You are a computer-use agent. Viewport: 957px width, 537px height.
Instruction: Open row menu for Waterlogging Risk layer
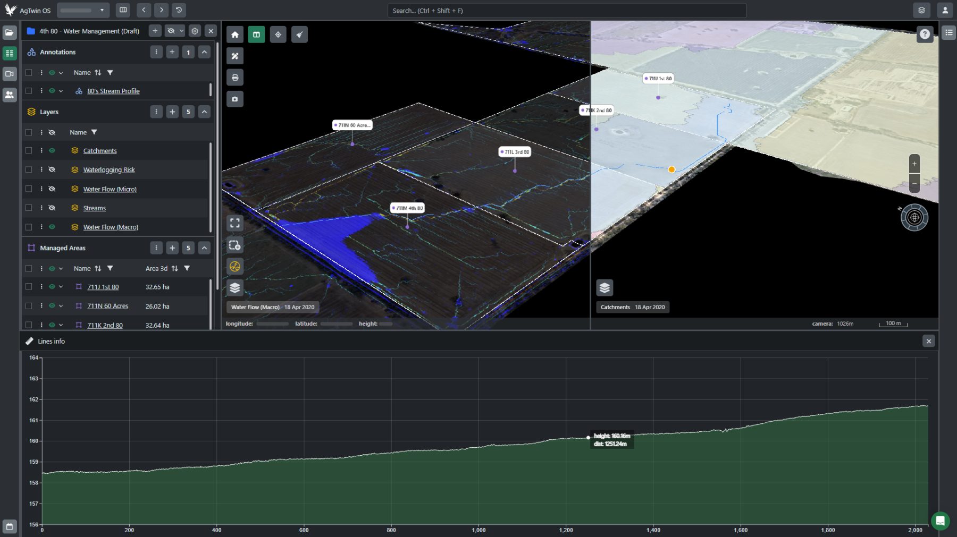click(x=41, y=170)
